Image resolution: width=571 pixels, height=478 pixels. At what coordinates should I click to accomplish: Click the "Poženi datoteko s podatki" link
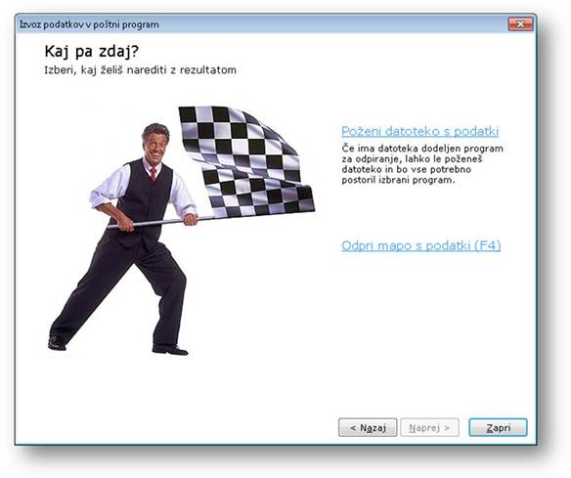tap(419, 131)
